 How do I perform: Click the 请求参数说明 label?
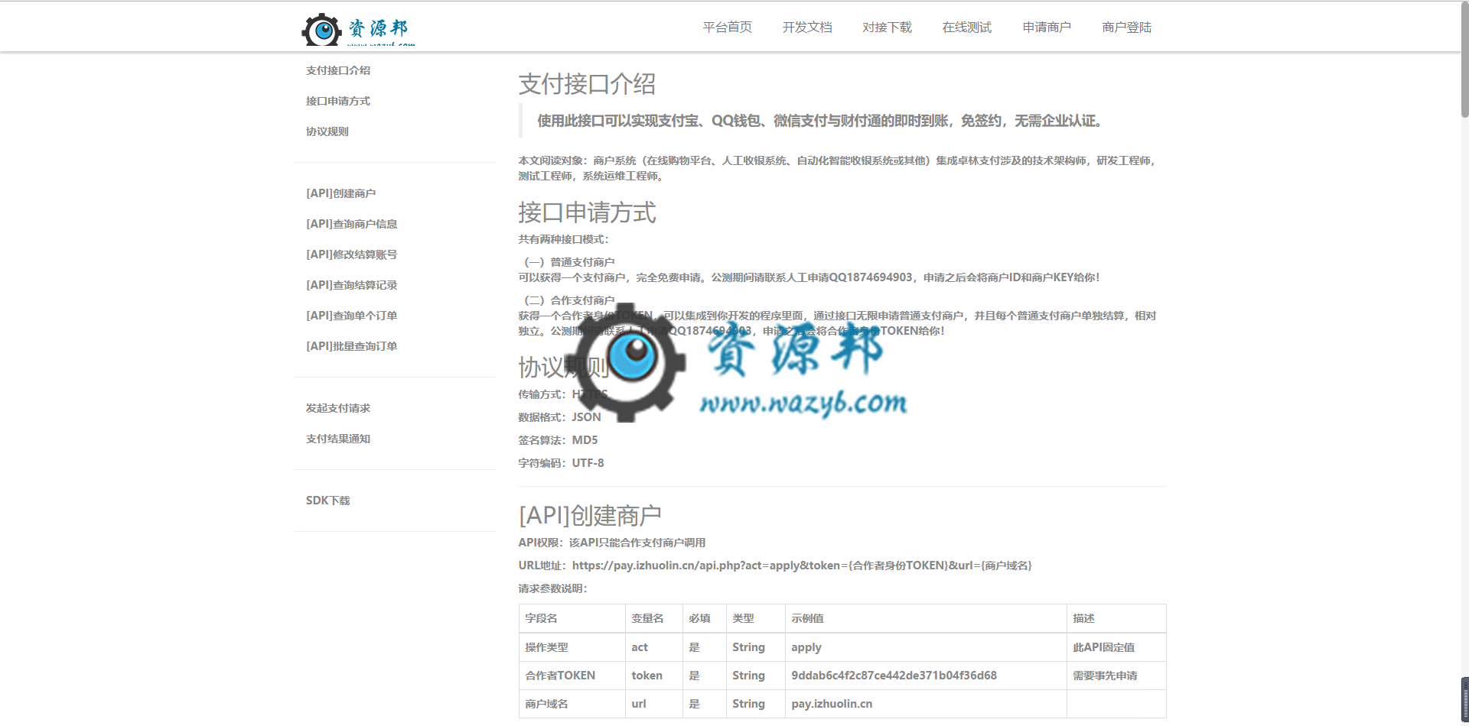553,588
